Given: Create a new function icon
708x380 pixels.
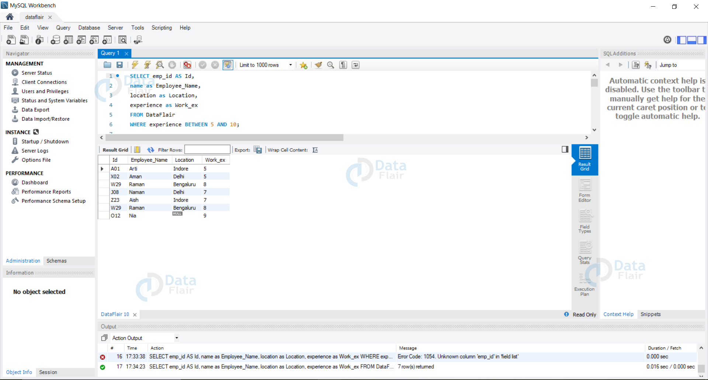Looking at the screenshot, I should 107,40.
